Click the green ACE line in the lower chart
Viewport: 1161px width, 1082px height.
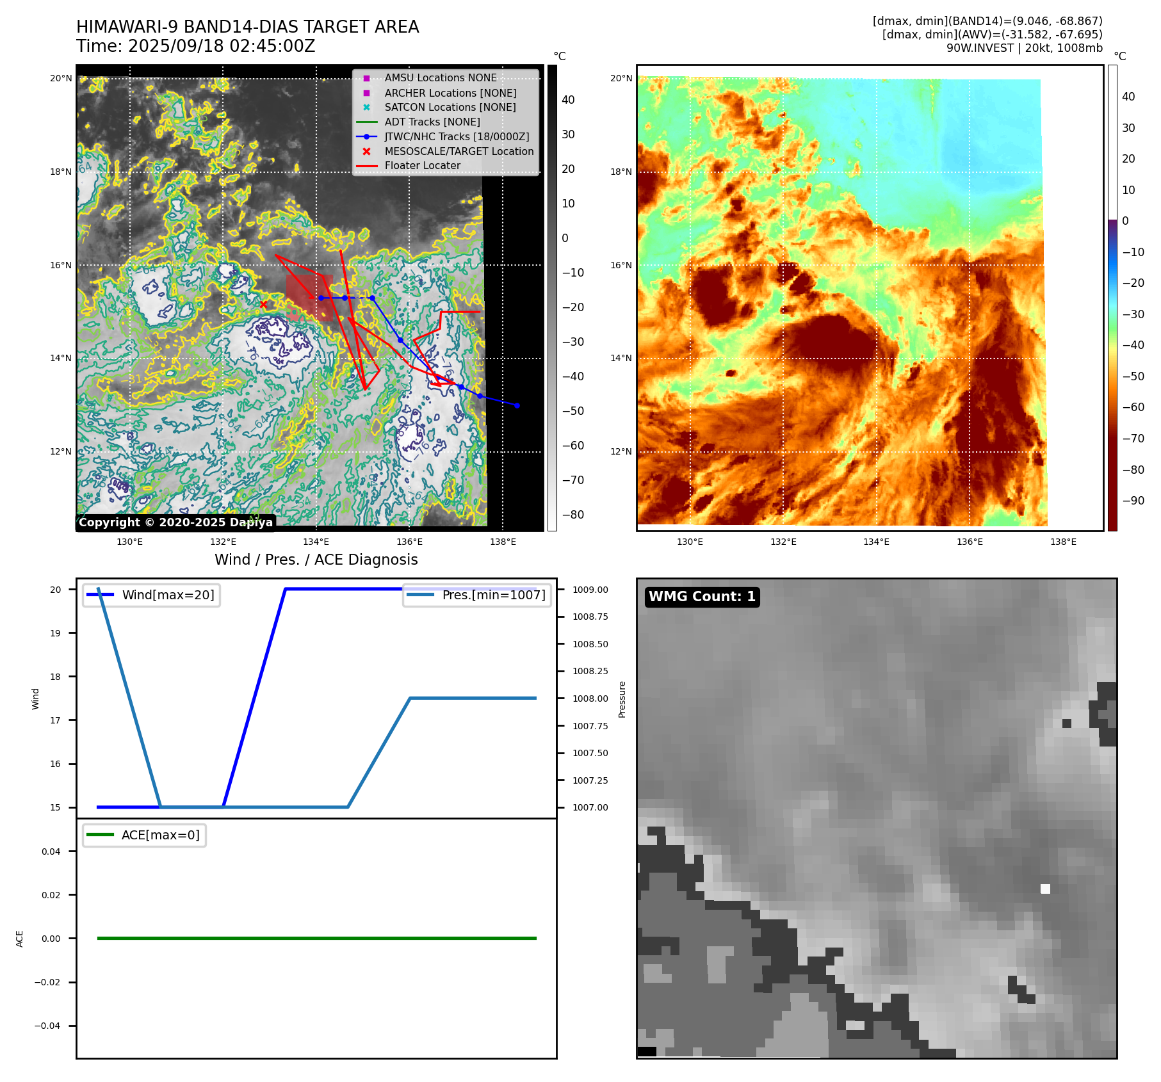tap(316, 938)
